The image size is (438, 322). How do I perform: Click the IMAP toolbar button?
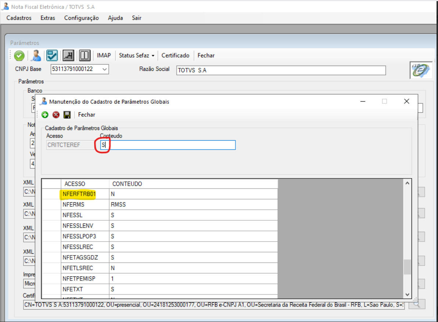tap(104, 55)
